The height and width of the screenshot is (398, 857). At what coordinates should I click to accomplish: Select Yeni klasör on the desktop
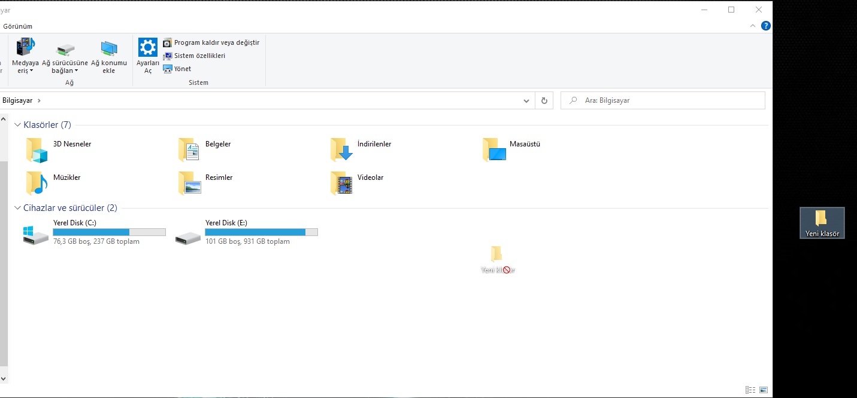tap(822, 223)
